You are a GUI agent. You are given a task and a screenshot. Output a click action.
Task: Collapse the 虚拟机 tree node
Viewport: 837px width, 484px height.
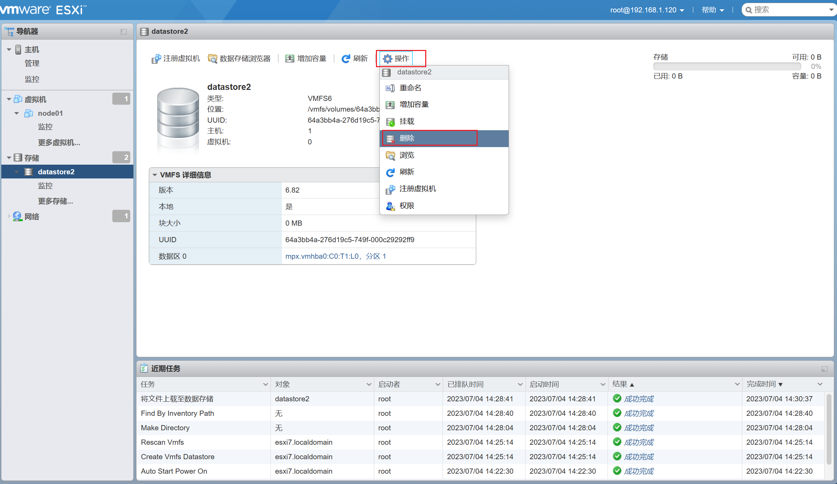click(x=9, y=99)
